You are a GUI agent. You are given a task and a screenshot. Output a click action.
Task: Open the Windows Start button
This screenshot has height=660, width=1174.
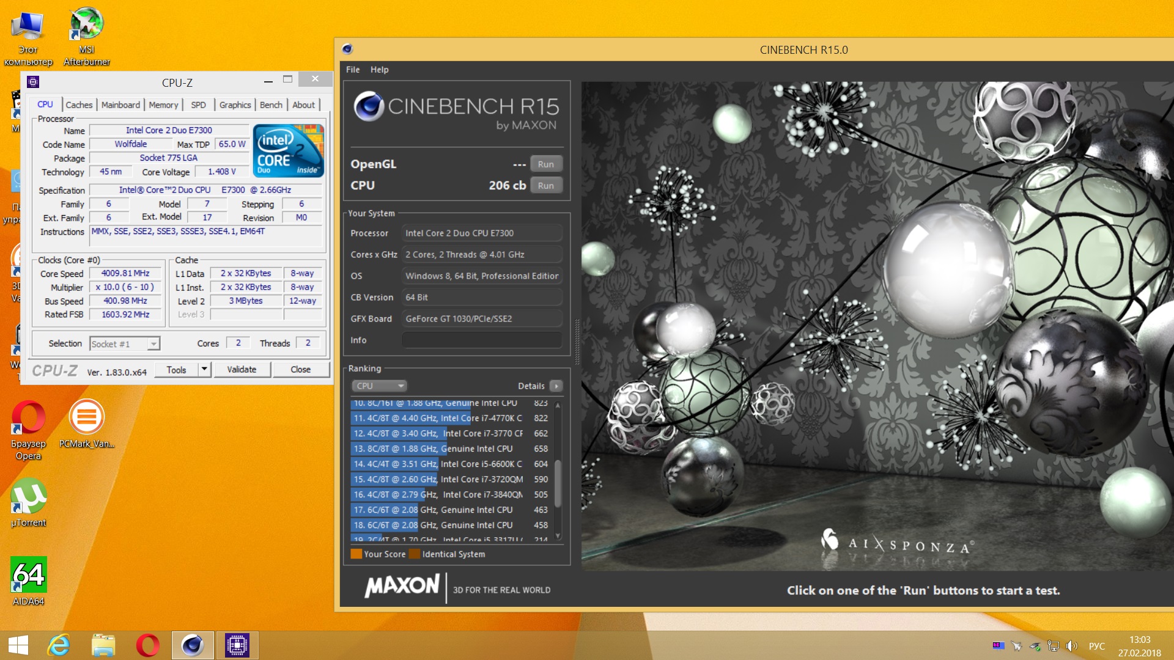18,645
